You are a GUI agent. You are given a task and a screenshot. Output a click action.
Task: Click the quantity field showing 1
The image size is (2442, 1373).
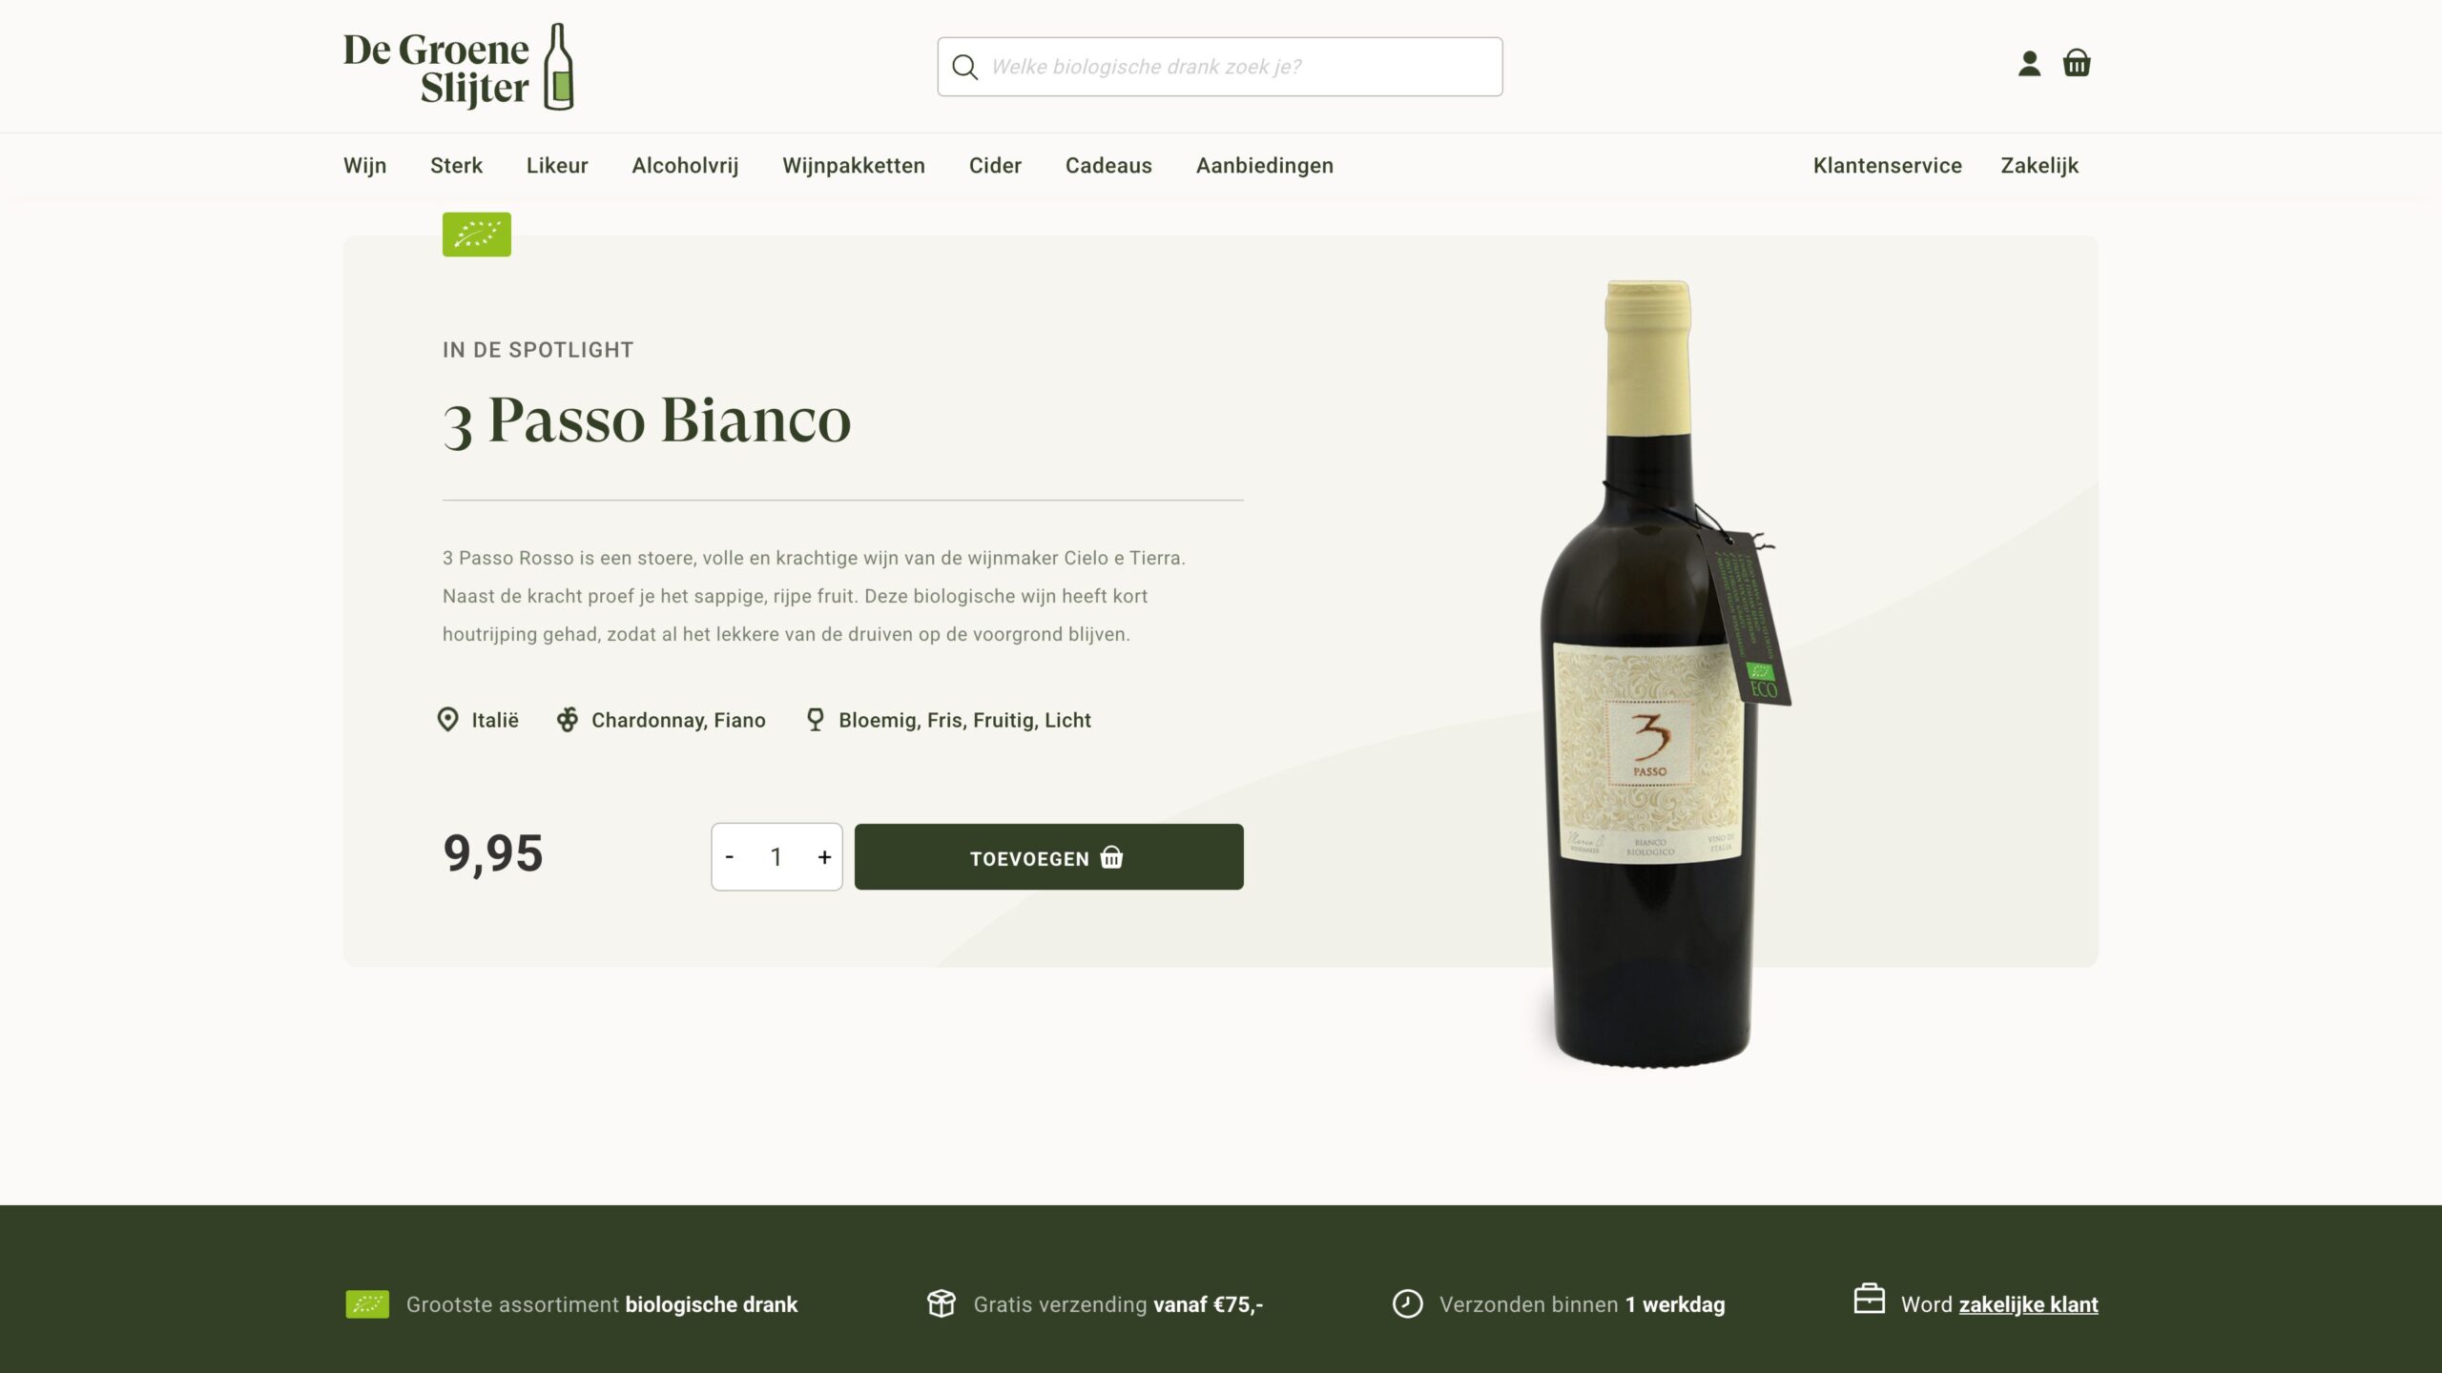(776, 856)
